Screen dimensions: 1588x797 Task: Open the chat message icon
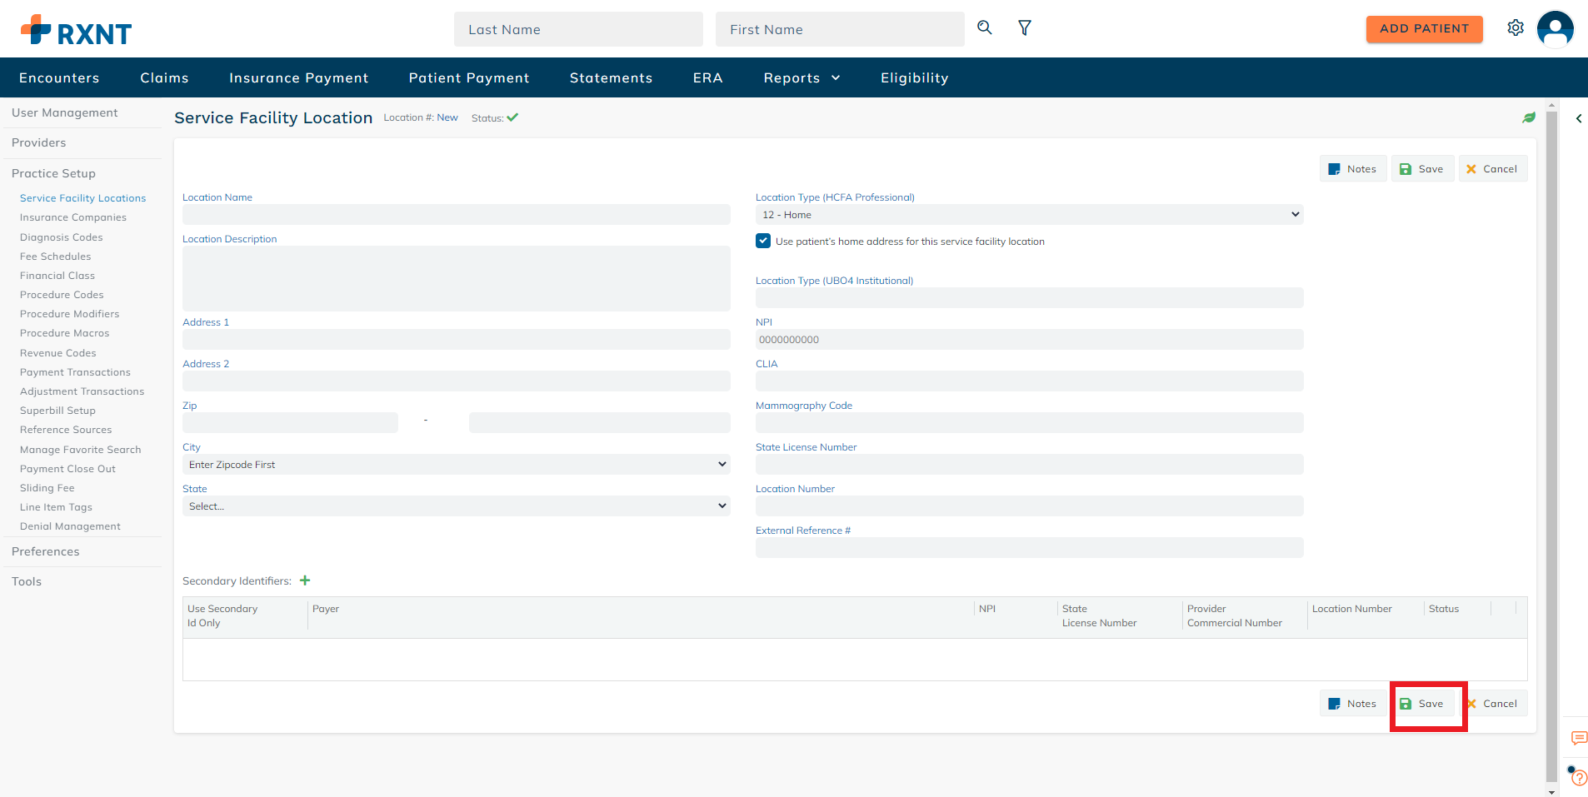pos(1579,738)
